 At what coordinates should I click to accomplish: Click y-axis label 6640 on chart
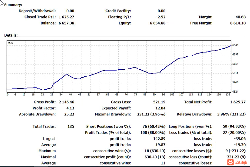click(235, 45)
